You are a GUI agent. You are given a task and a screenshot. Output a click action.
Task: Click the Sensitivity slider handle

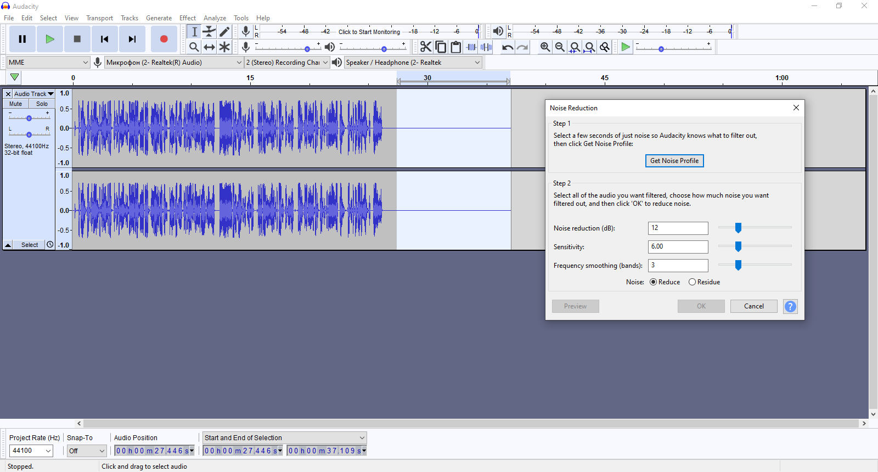[x=738, y=246]
